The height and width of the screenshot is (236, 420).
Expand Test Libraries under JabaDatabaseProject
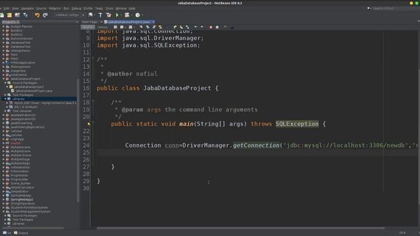pyautogui.click(x=5, y=111)
